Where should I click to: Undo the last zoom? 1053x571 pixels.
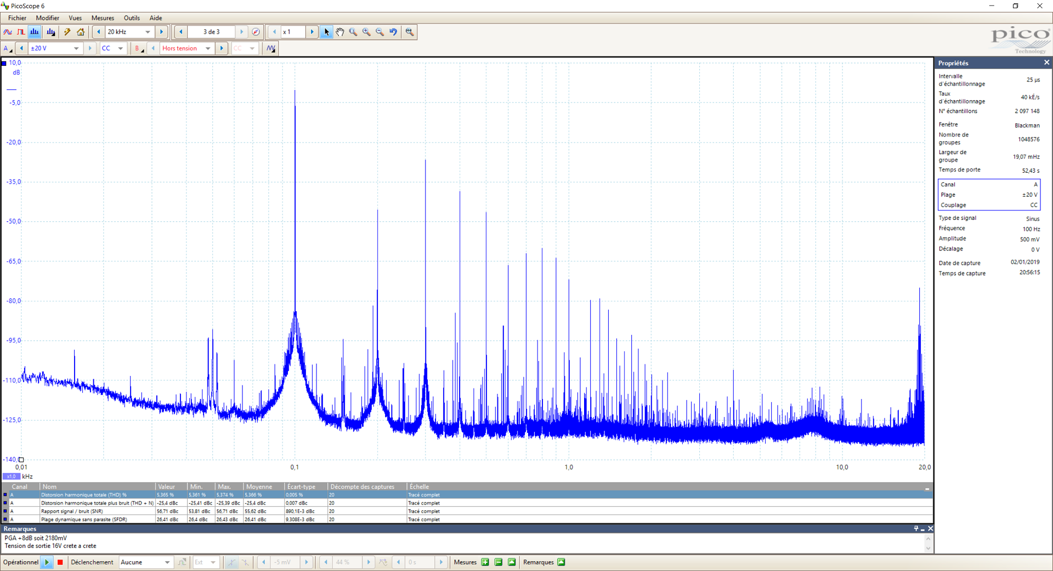393,32
